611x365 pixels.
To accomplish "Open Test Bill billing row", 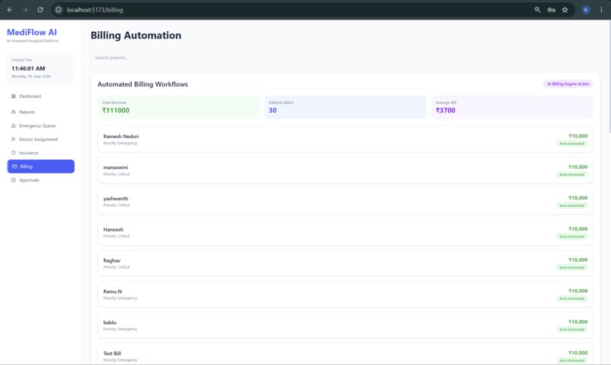I will click(345, 354).
